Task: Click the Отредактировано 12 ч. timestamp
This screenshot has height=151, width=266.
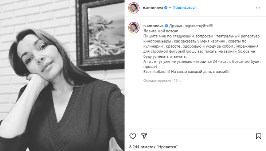Action: click(162, 81)
